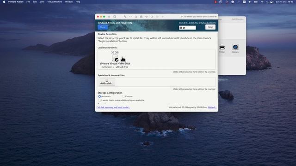Click the volume icon in menu bar

point(250,2)
